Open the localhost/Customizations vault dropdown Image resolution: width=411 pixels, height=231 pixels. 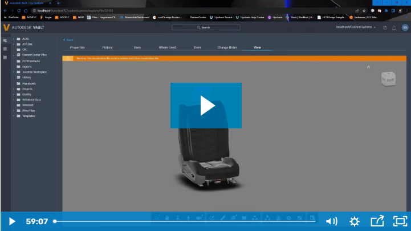coord(356,27)
